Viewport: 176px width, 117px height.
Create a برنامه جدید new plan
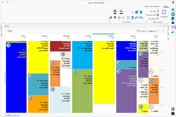point(153,19)
